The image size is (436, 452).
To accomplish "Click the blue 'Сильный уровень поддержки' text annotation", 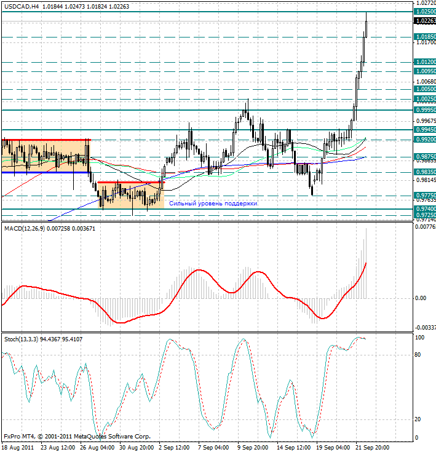I will point(213,204).
